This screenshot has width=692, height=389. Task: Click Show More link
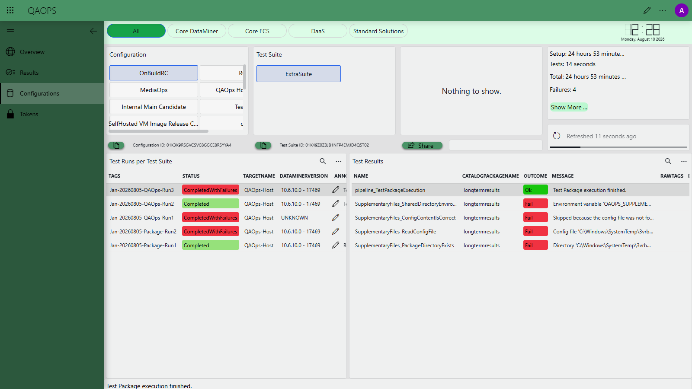pos(569,107)
